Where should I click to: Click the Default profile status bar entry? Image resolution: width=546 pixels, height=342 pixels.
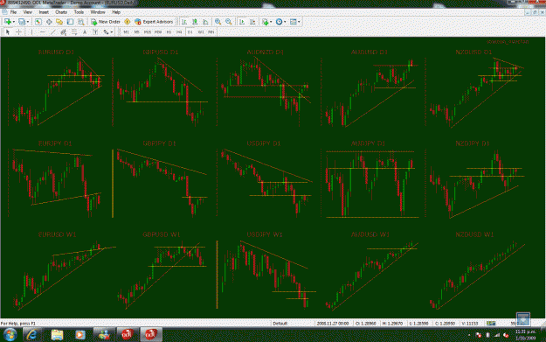[280, 324]
